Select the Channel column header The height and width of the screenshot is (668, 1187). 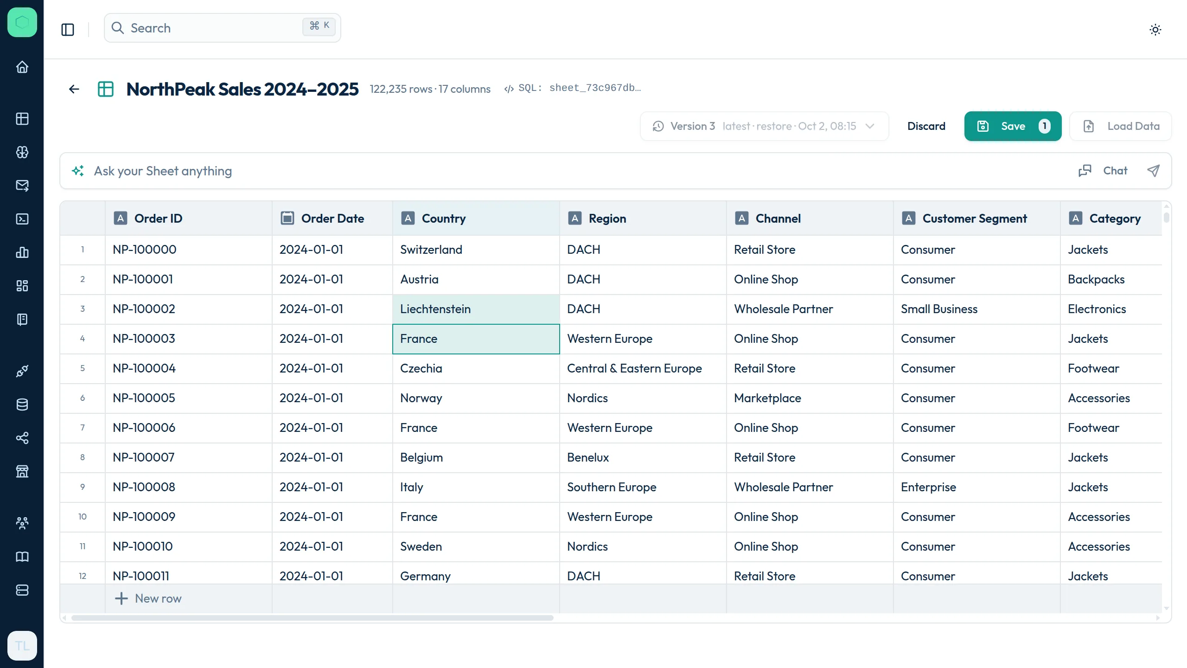tap(810, 218)
